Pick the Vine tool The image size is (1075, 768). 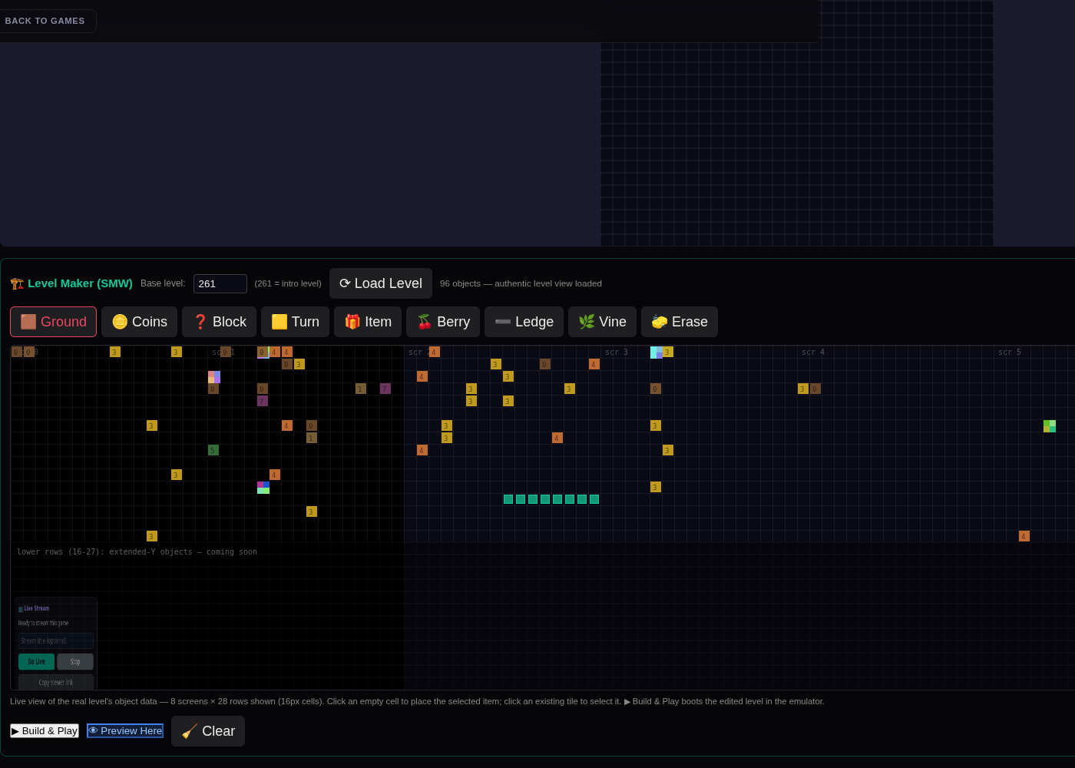point(602,322)
